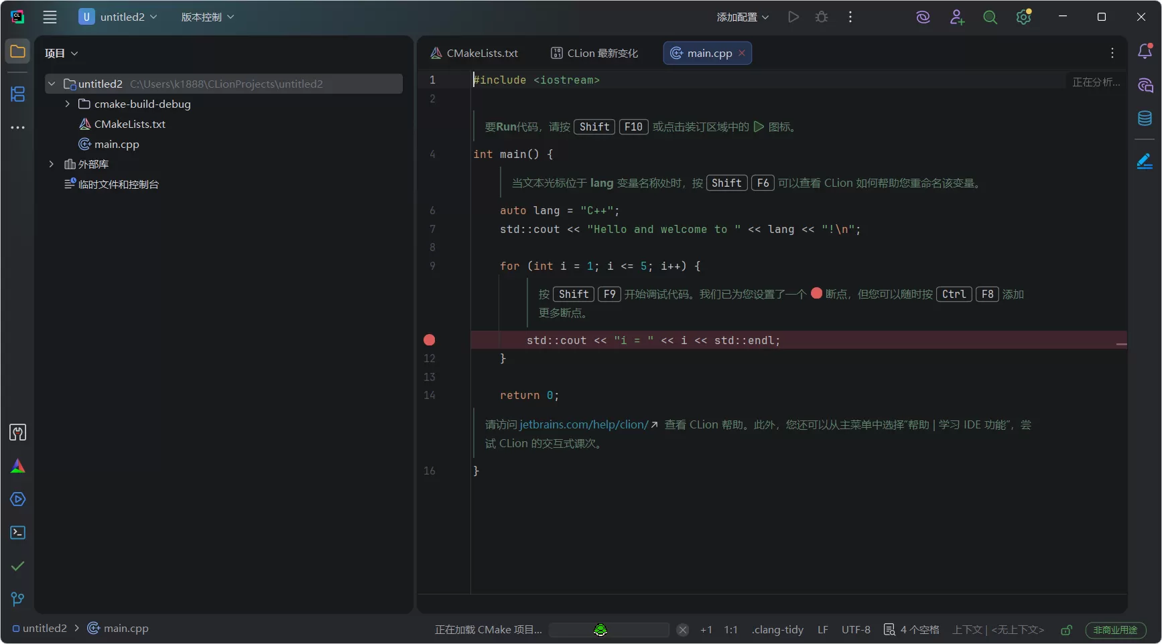Start debugging with the bug icon

point(822,17)
